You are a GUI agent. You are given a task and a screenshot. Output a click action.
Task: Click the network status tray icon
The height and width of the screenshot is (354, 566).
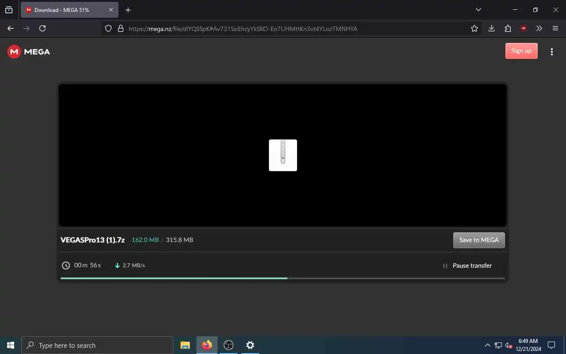click(498, 345)
